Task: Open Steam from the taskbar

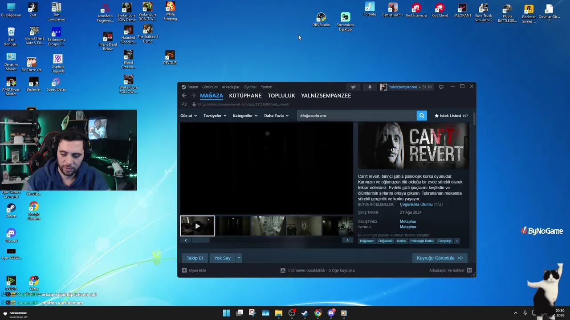Action: [305, 313]
